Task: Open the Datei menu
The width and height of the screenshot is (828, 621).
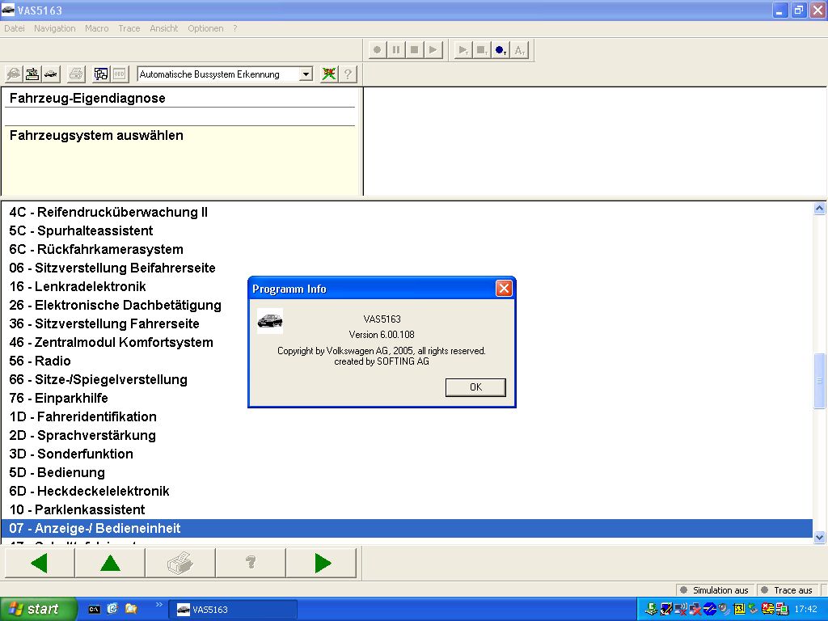Action: 15,28
